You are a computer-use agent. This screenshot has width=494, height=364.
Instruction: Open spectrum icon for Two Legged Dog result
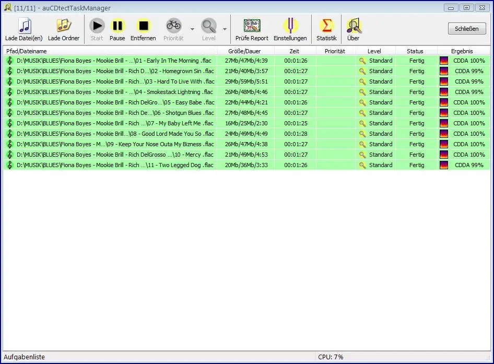[x=444, y=165]
